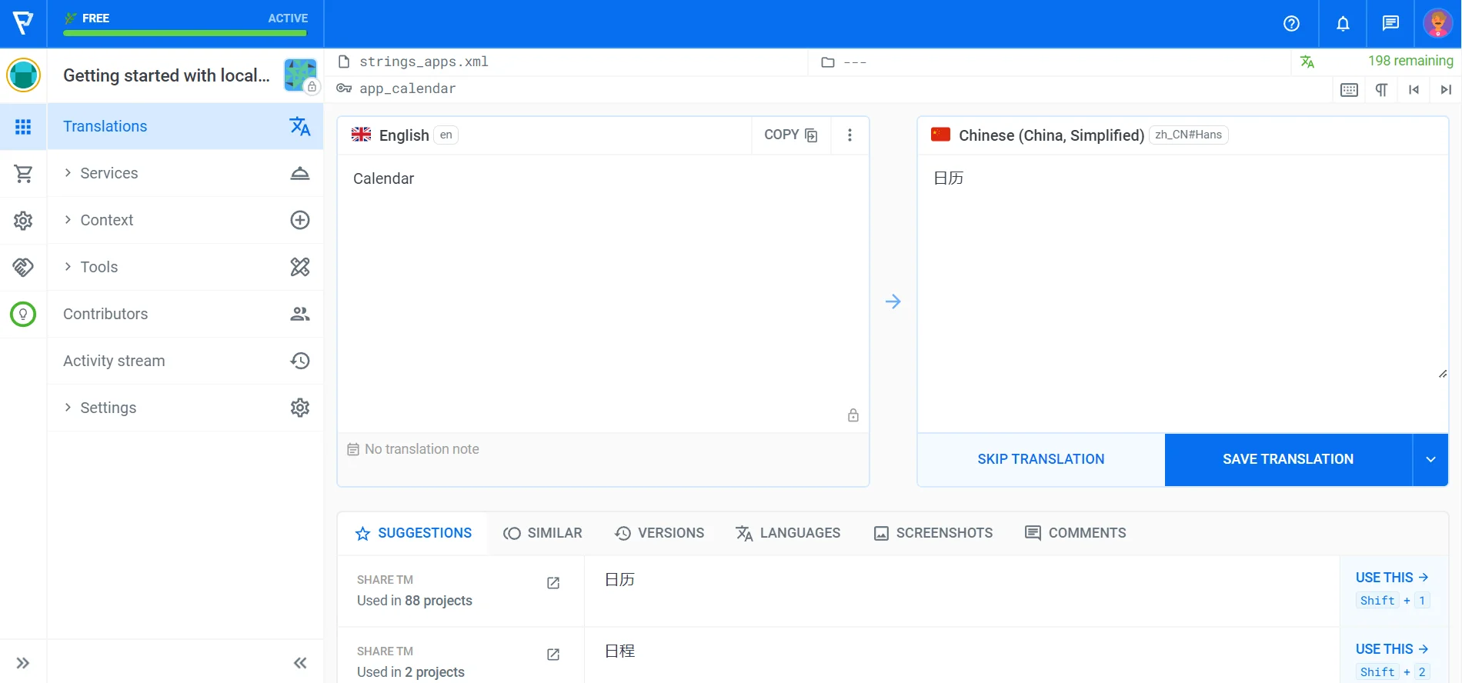The height and width of the screenshot is (683, 1462).
Task: Click the Context plus circle icon
Action: (300, 220)
